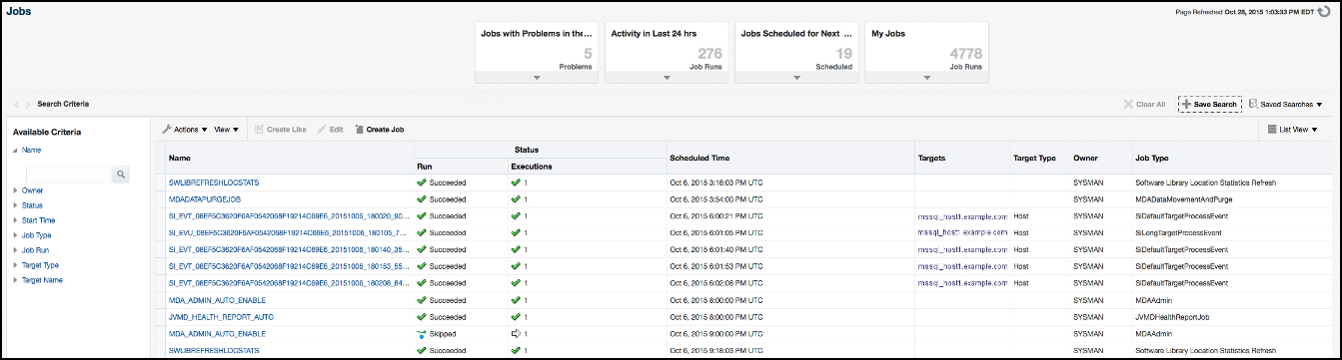This screenshot has width=1342, height=360.
Task: Open the job link ending in 180020
Action: click(x=288, y=215)
